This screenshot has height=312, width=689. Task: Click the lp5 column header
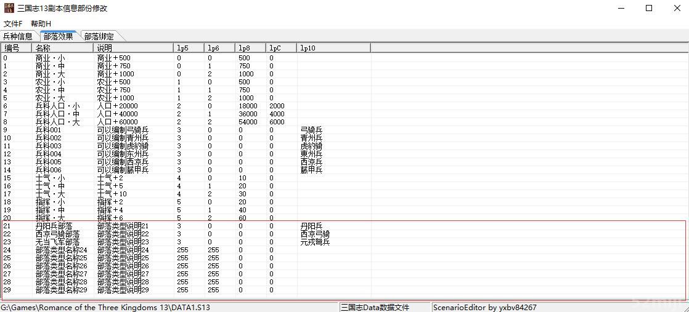pyautogui.click(x=189, y=47)
